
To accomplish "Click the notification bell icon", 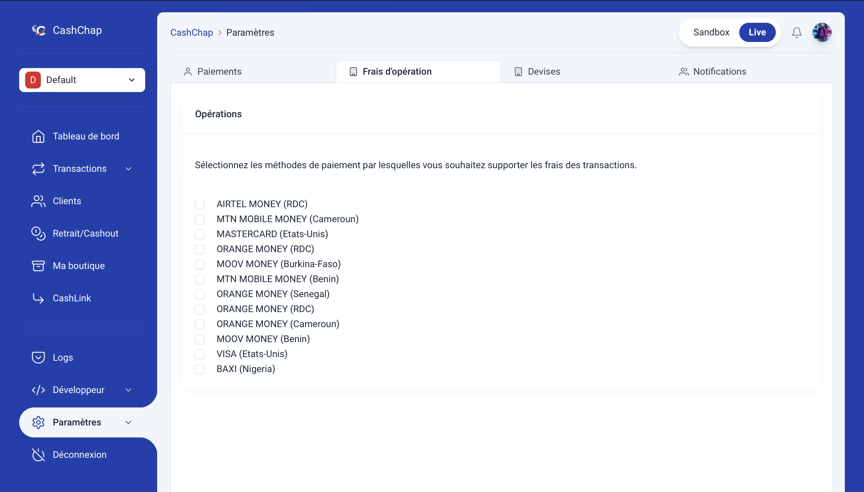I will pos(796,32).
